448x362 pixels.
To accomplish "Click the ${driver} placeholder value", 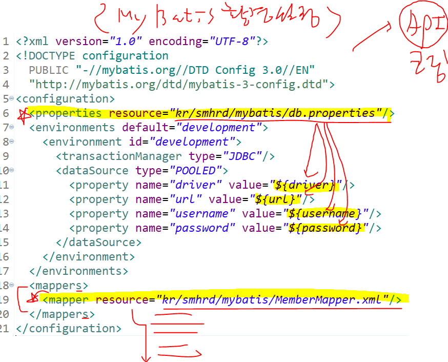I will click(306, 185).
